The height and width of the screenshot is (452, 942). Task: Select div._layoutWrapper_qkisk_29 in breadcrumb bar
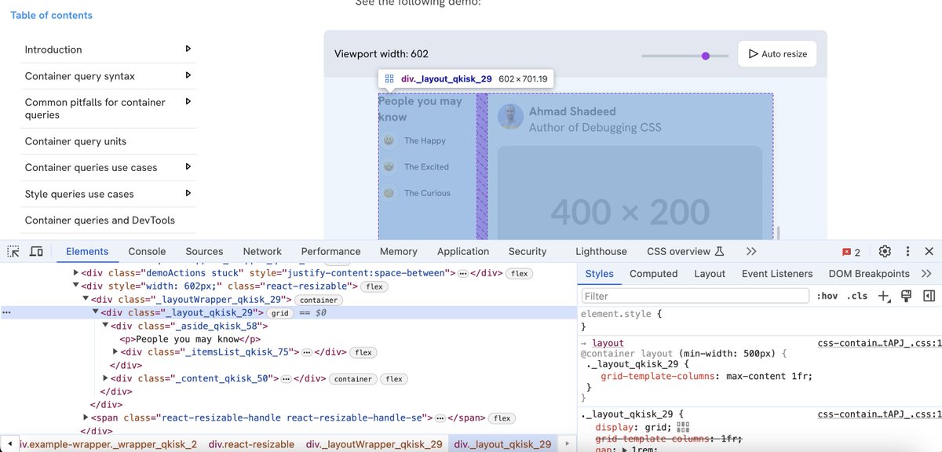(374, 444)
